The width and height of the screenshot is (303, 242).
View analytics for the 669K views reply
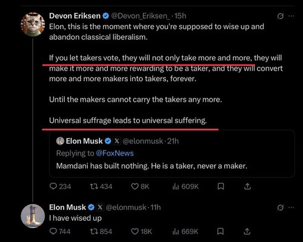pos(185,231)
